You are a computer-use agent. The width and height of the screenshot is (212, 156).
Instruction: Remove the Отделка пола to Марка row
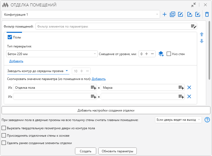(x=189, y=88)
